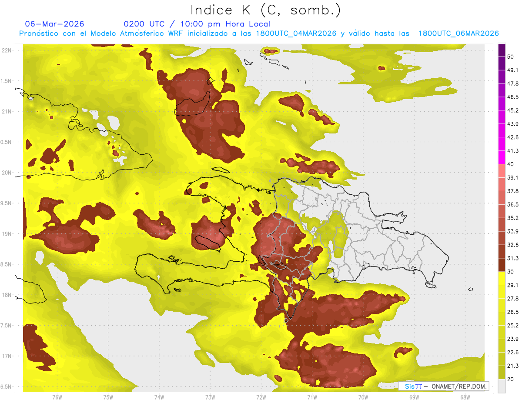The image size is (522, 403).
Task: Click the longitude axis label "76W"
Action: tap(57, 397)
